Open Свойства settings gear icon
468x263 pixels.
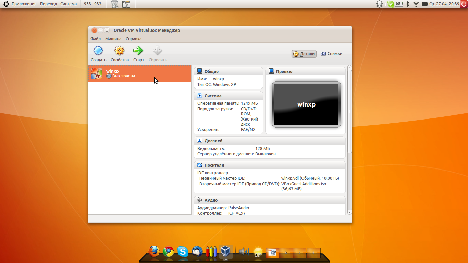coord(119,51)
